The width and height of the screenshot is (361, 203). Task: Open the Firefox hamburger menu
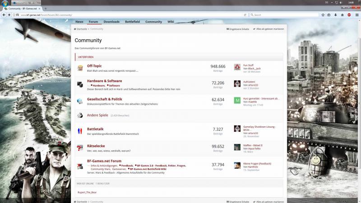(356, 15)
